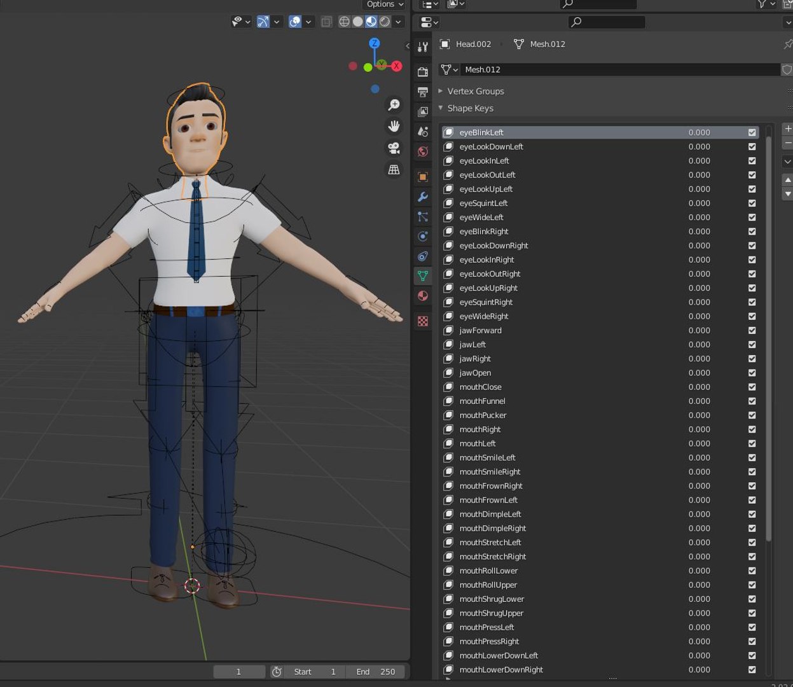Open the Object Data mesh properties tab
The width and height of the screenshot is (793, 687).
click(x=423, y=276)
